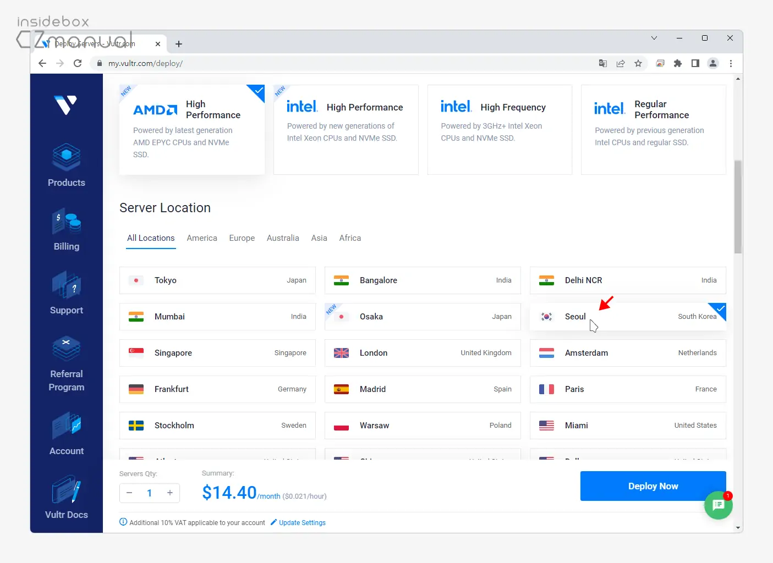The height and width of the screenshot is (563, 773).
Task: Decrease the server quantity
Action: click(x=129, y=493)
